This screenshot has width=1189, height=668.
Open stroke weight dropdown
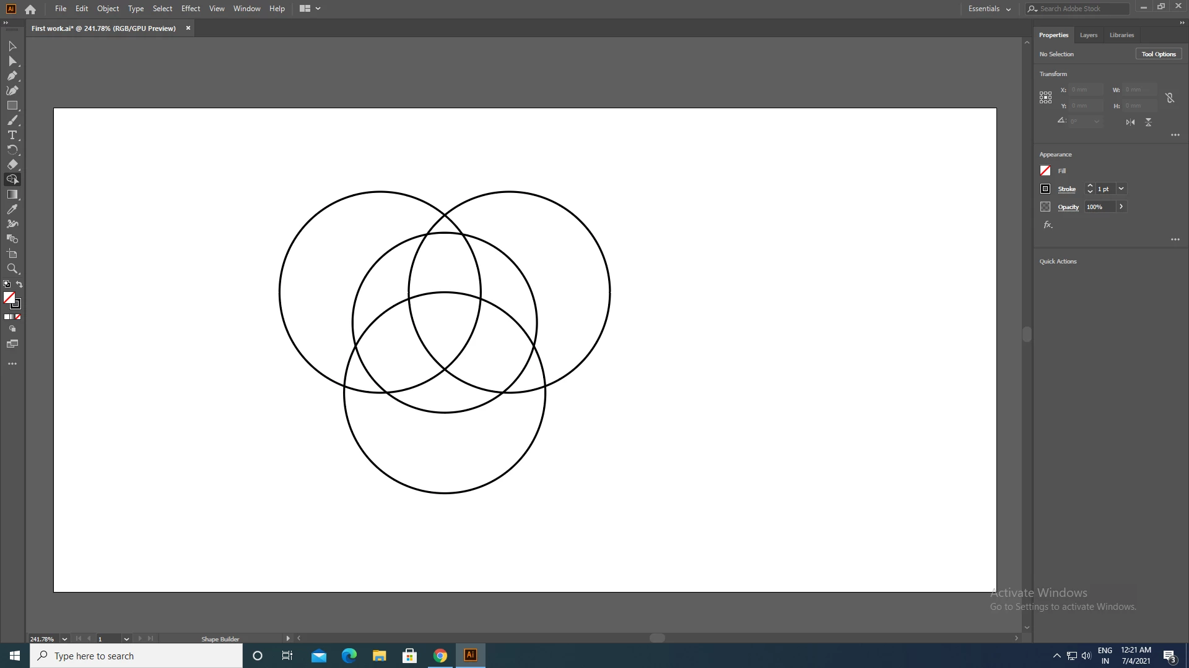[x=1121, y=189]
